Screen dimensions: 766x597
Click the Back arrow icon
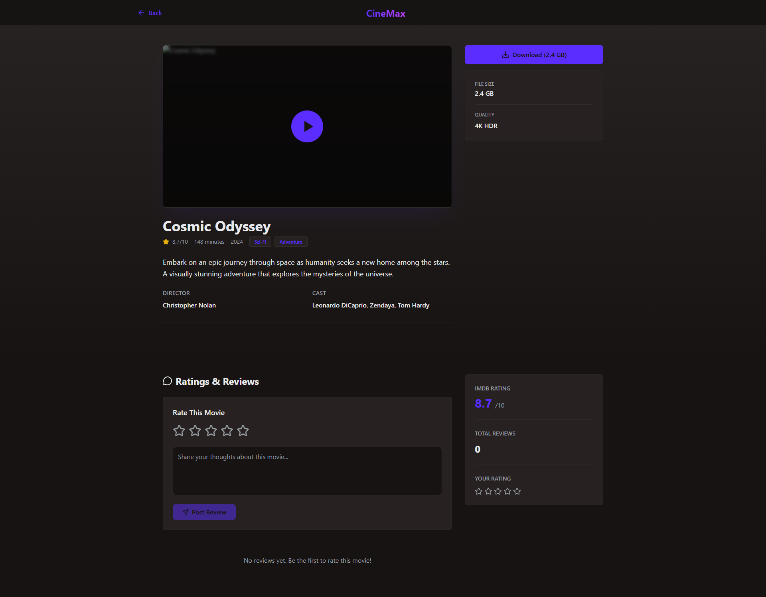click(141, 13)
